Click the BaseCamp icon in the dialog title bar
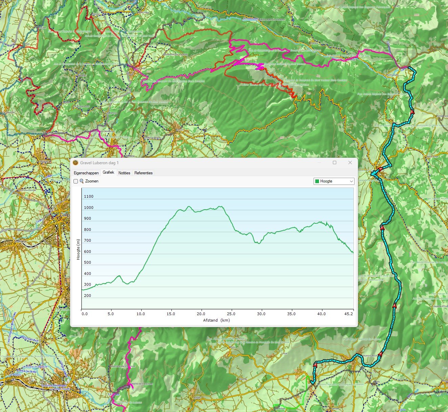This screenshot has width=448, height=412. tap(76, 163)
